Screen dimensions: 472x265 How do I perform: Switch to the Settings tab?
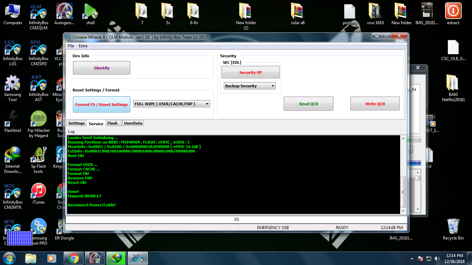(x=76, y=123)
